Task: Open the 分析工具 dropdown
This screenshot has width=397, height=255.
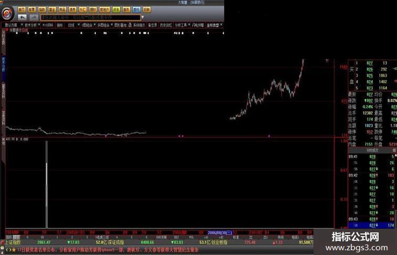Action: 182,25
